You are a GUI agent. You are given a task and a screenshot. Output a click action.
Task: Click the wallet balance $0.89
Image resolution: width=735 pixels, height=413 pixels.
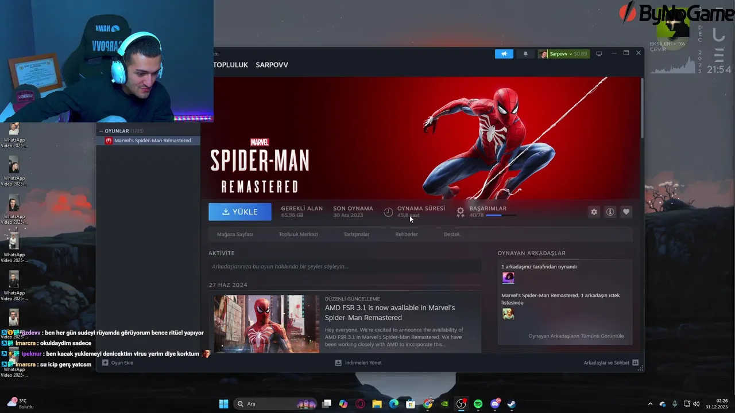581,54
